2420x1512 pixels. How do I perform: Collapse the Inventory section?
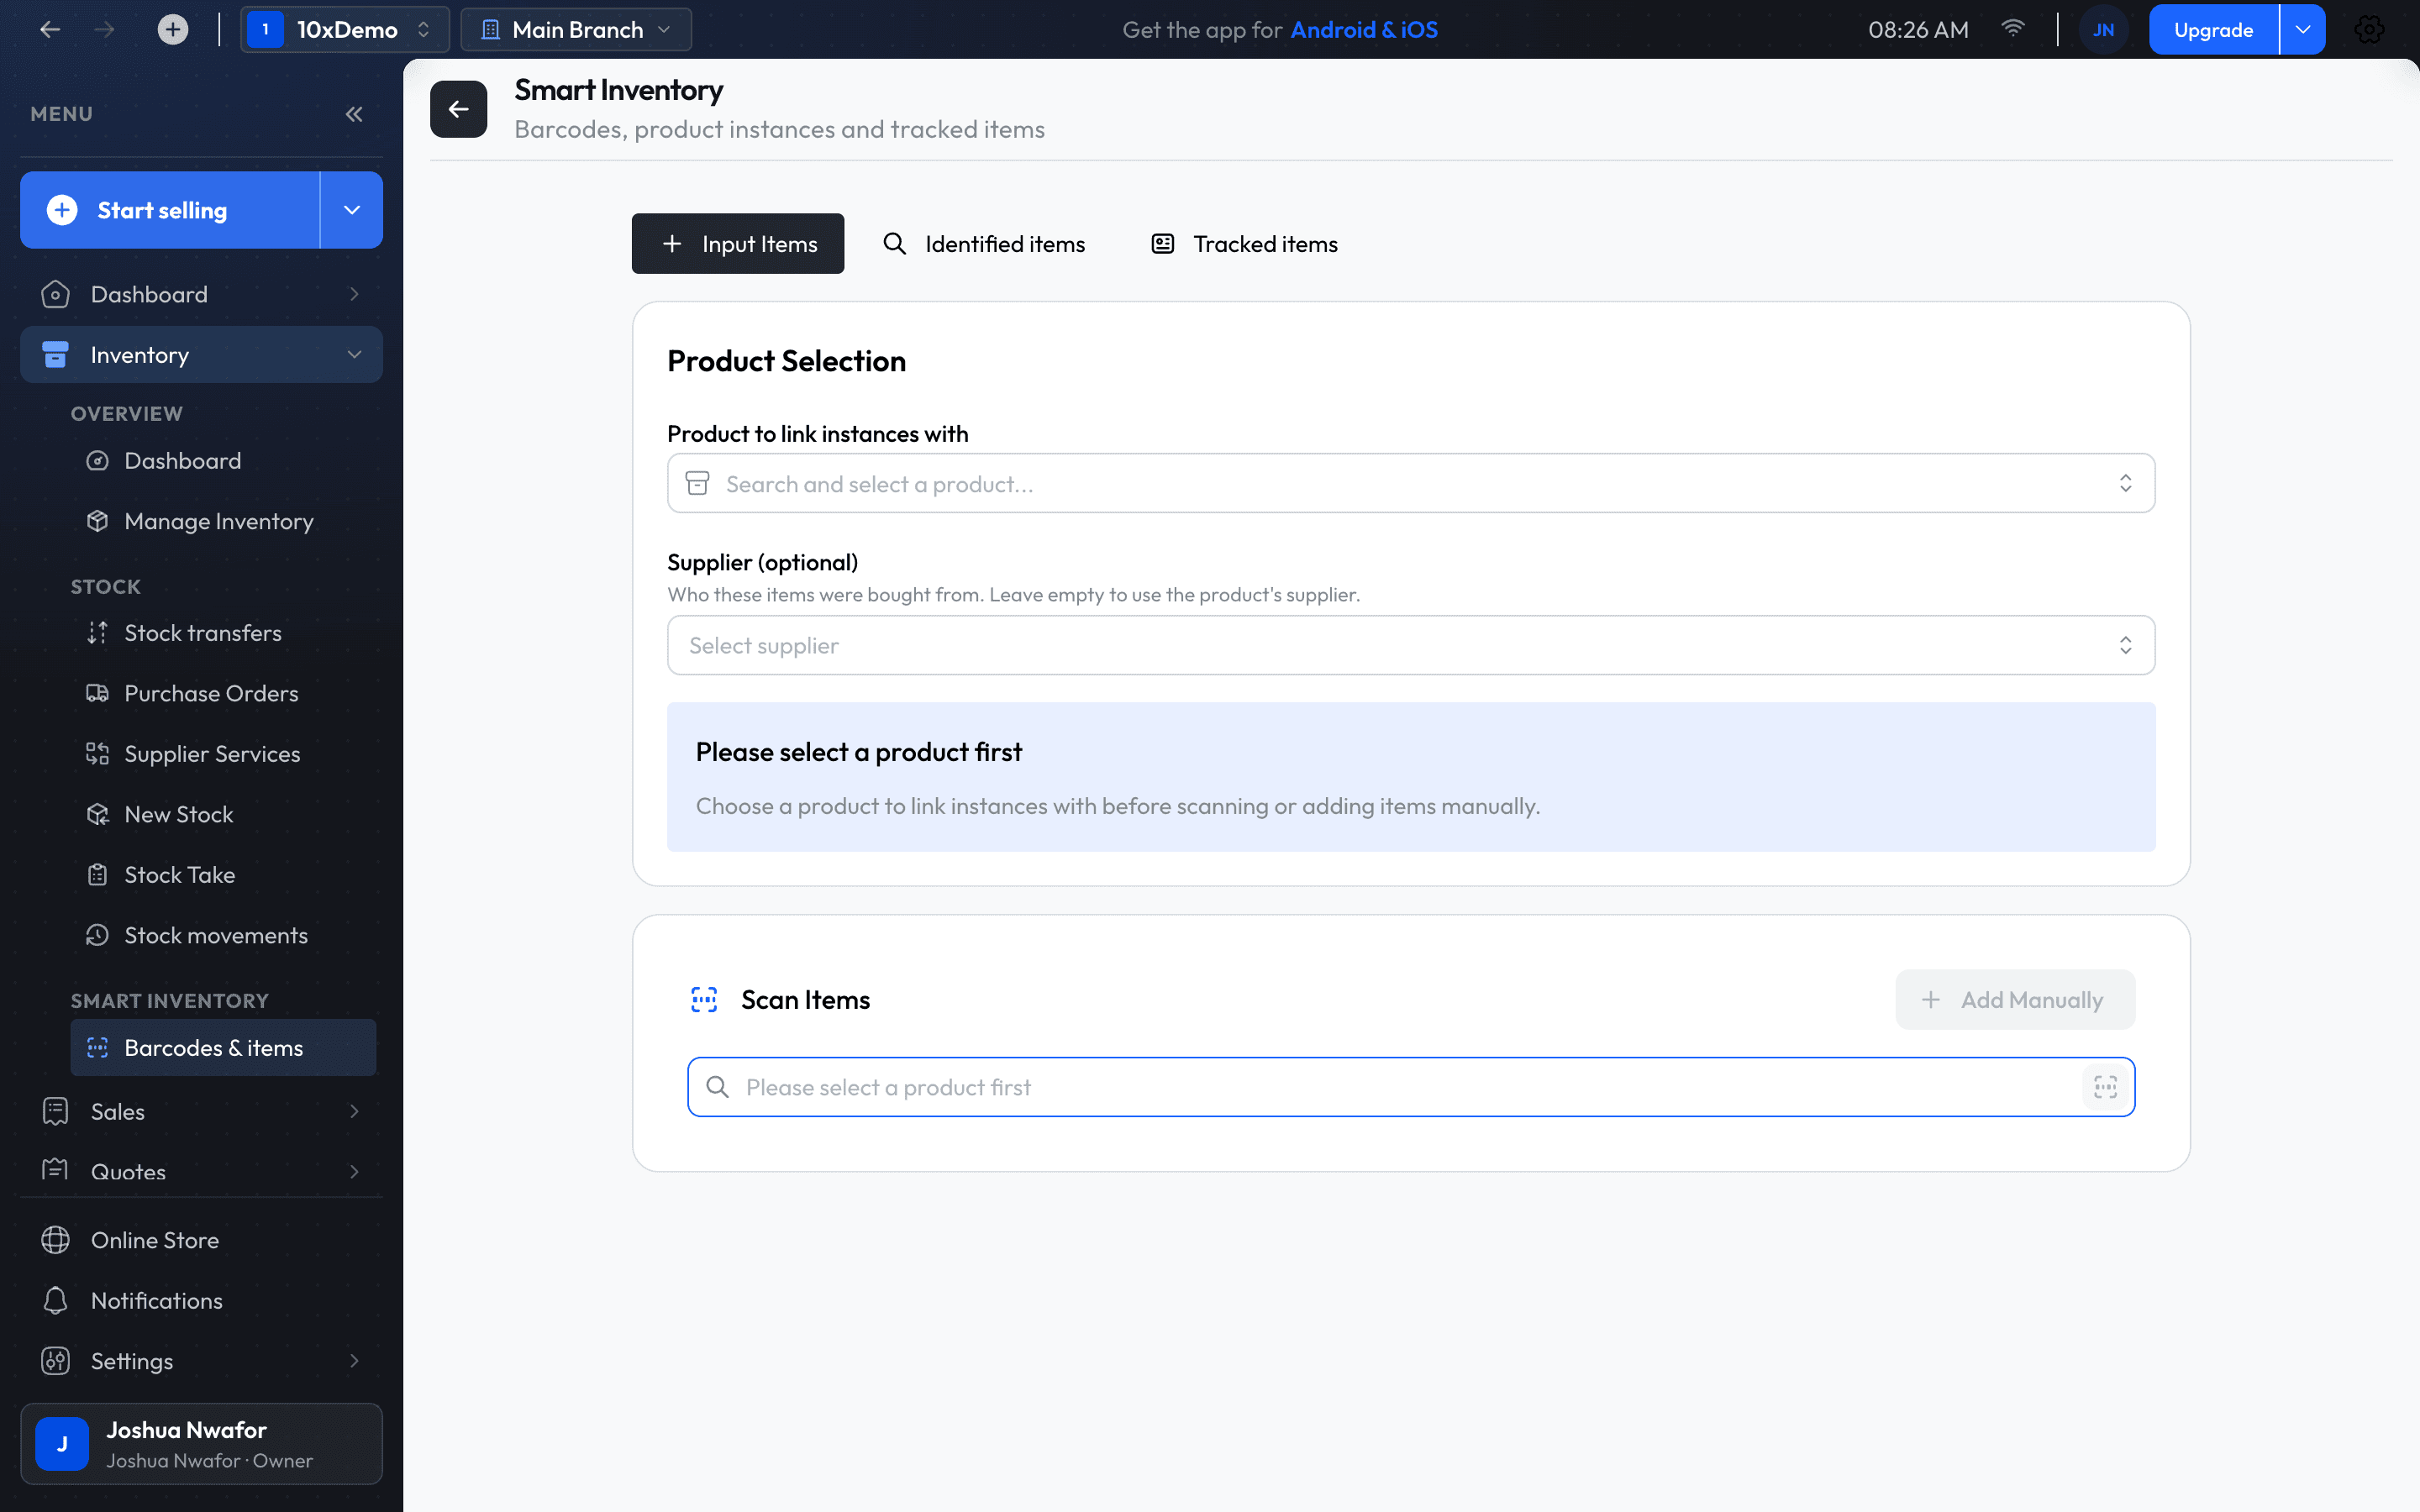(x=201, y=354)
